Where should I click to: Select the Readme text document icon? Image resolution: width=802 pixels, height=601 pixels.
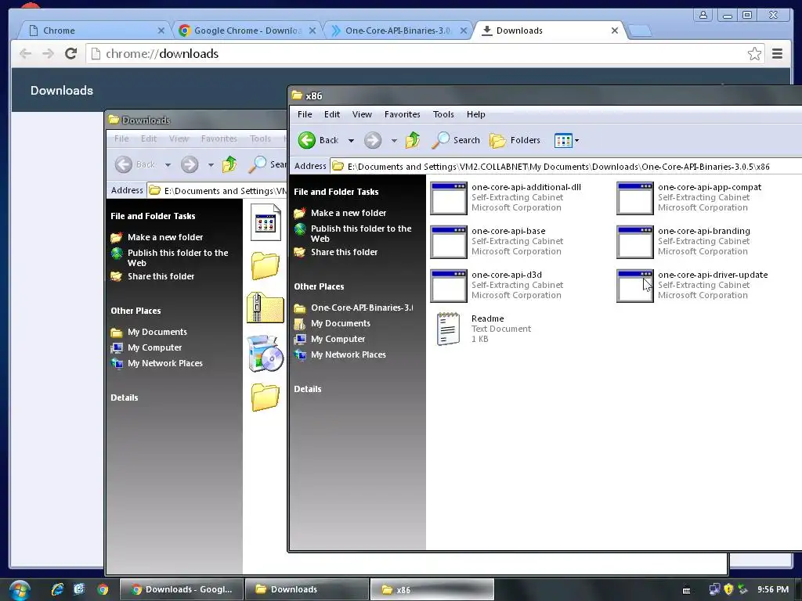(448, 329)
